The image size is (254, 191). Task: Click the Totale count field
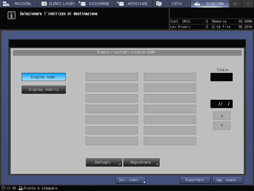tap(222, 77)
